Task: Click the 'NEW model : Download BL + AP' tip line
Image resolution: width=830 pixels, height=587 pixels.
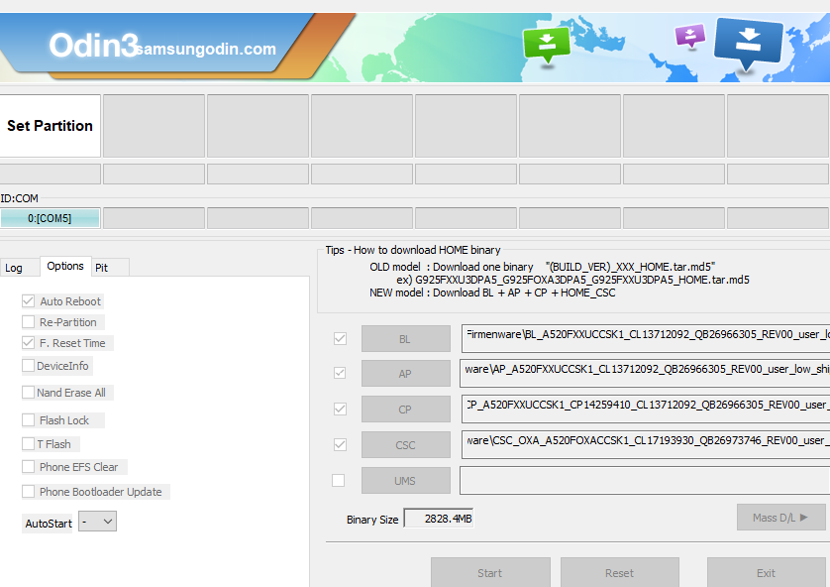Action: (x=492, y=293)
